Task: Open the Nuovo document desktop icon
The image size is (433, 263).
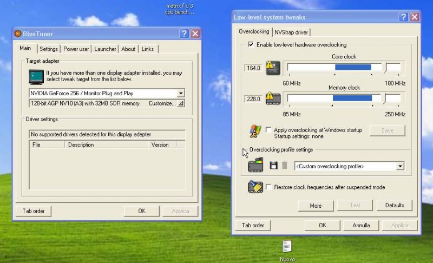Action: coord(287,251)
